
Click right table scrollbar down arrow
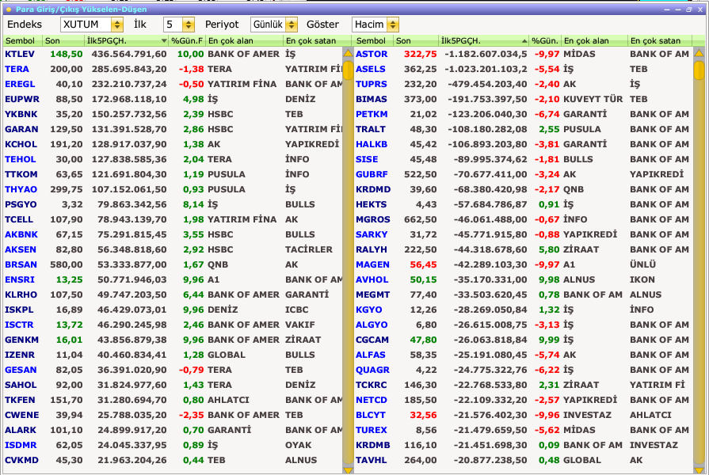coord(699,470)
